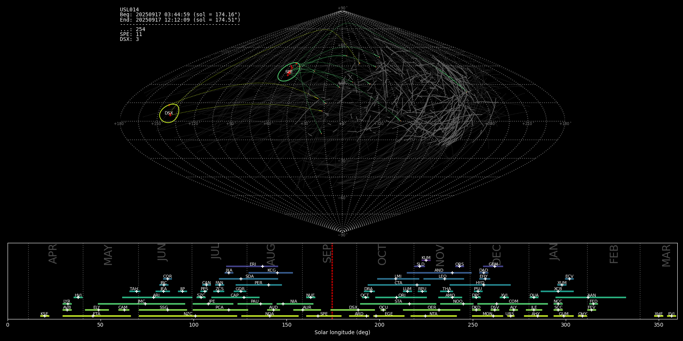Select the MON shower bar in timeline
Screen dimensions: 683x341
488,316
